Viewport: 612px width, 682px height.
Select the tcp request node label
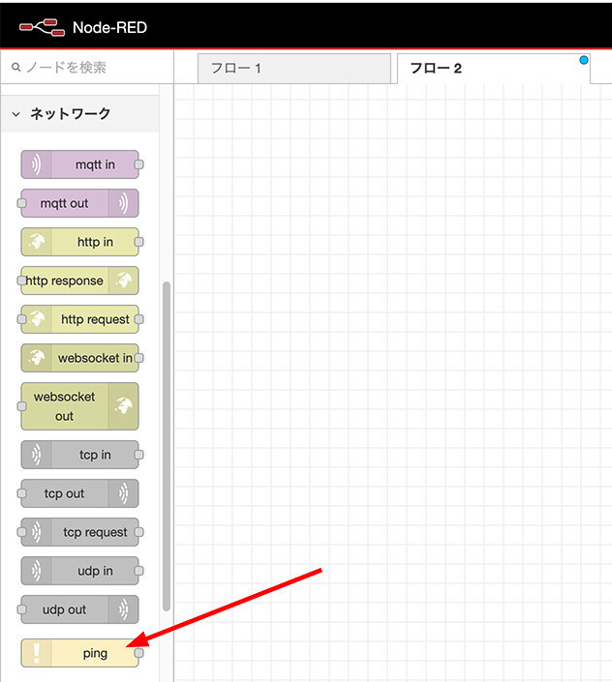95,532
